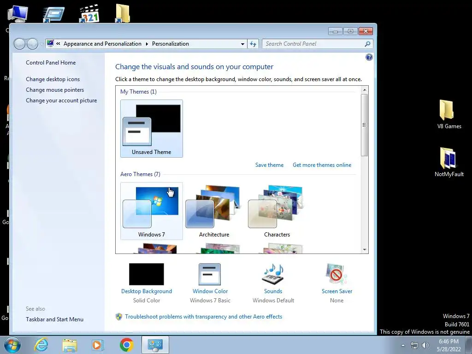Click the theme list scroll up arrow
Screen dimensions: 472x354
tap(365, 90)
